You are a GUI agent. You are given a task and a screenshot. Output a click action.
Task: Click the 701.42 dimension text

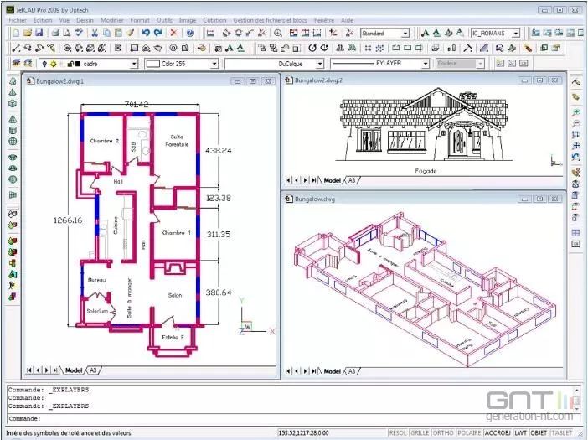coord(137,104)
